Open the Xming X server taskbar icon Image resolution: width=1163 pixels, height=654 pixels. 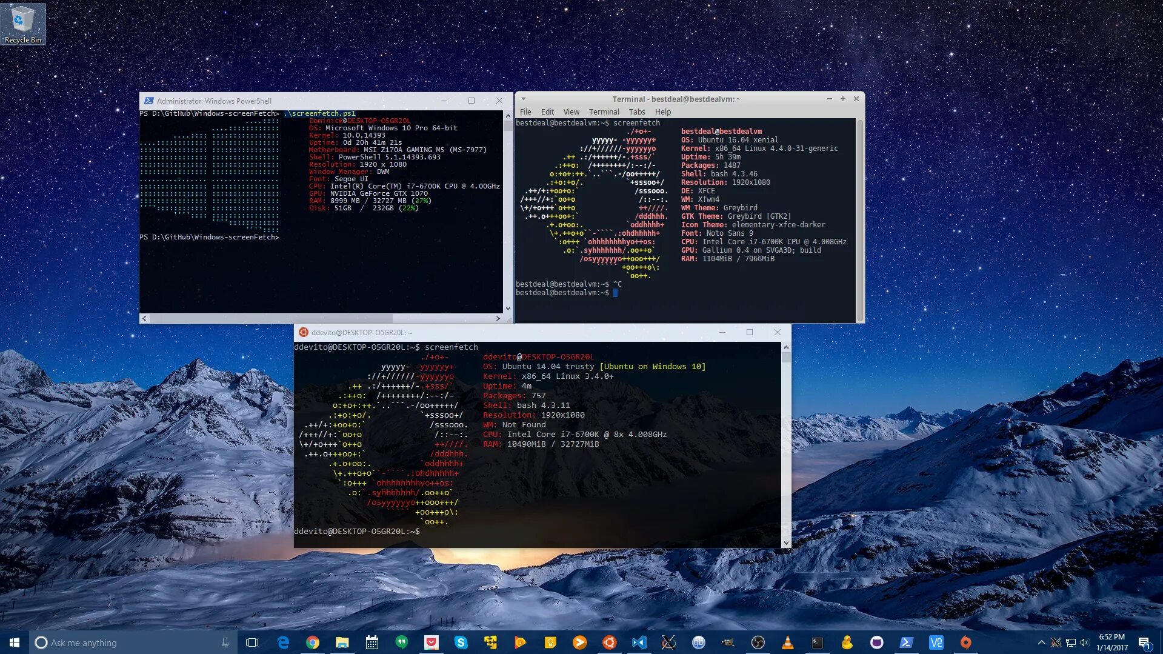tap(669, 642)
